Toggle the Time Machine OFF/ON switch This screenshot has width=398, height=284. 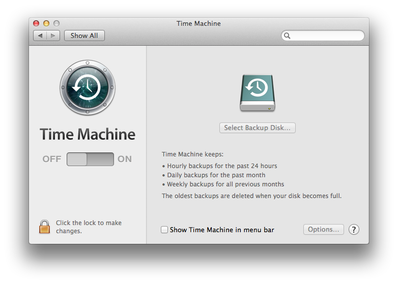point(90,159)
